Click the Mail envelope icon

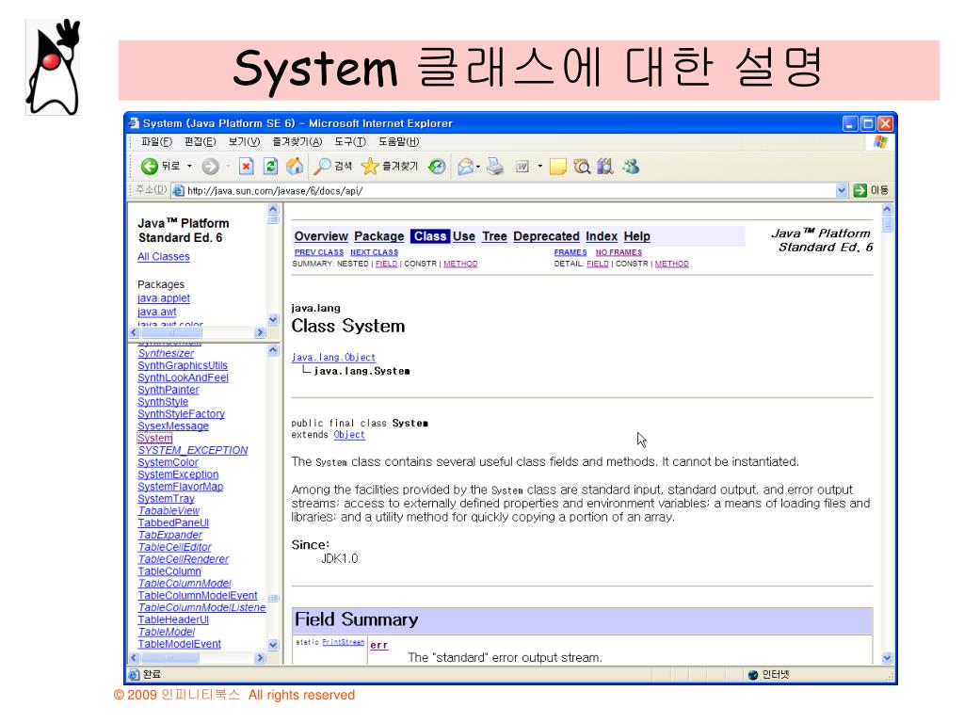coord(466,166)
